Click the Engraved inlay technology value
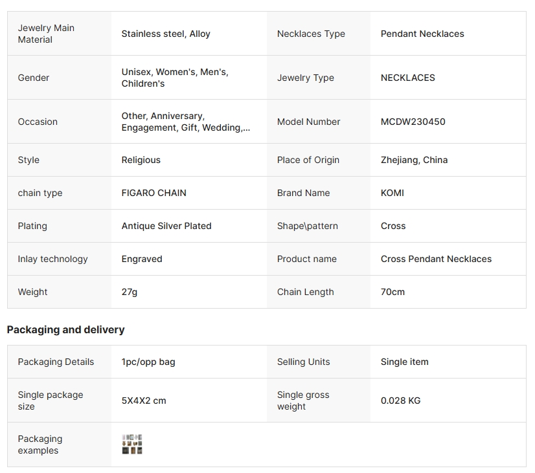The width and height of the screenshot is (535, 473). tap(142, 259)
